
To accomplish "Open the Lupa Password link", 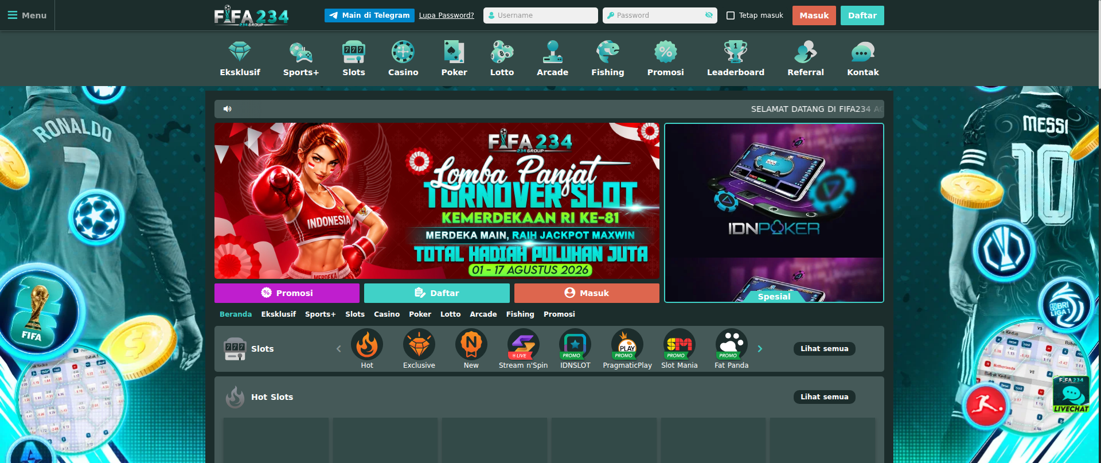I will pos(447,15).
